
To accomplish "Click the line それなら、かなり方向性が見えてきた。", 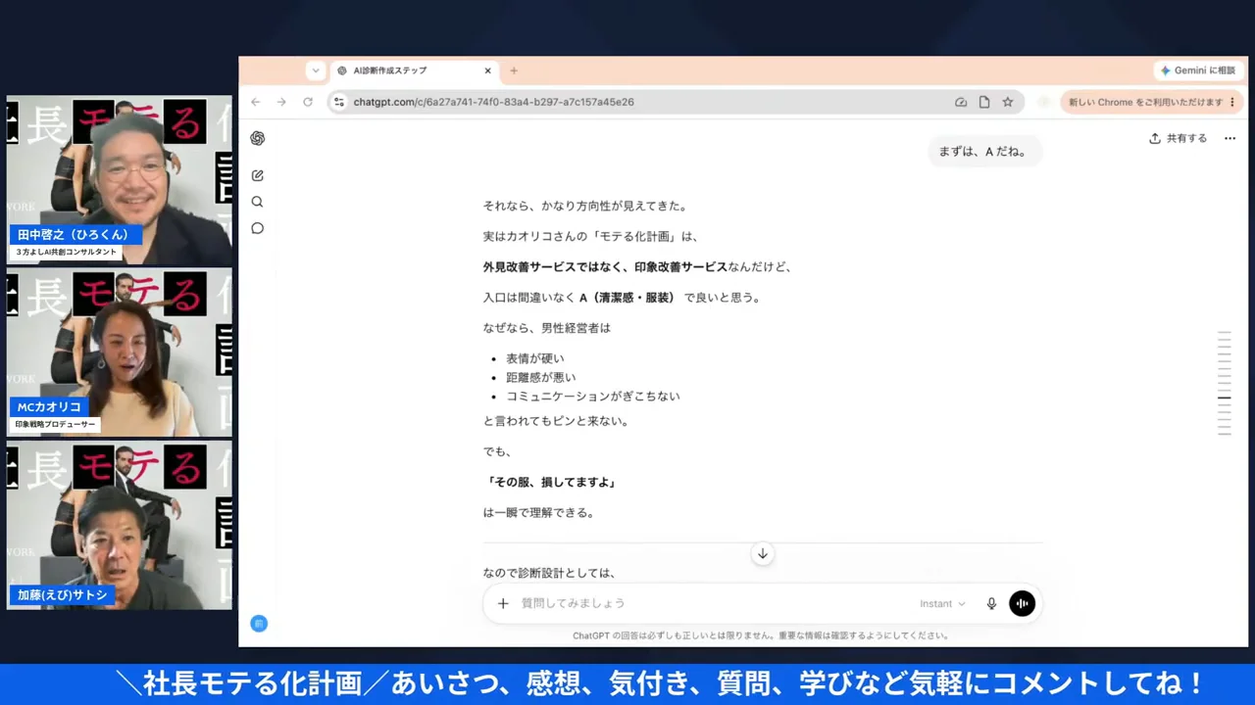I will coord(585,206).
